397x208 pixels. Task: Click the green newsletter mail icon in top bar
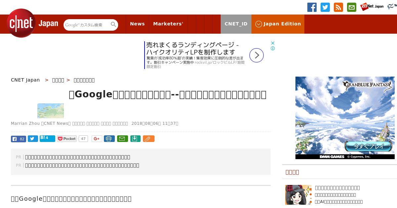click(352, 7)
